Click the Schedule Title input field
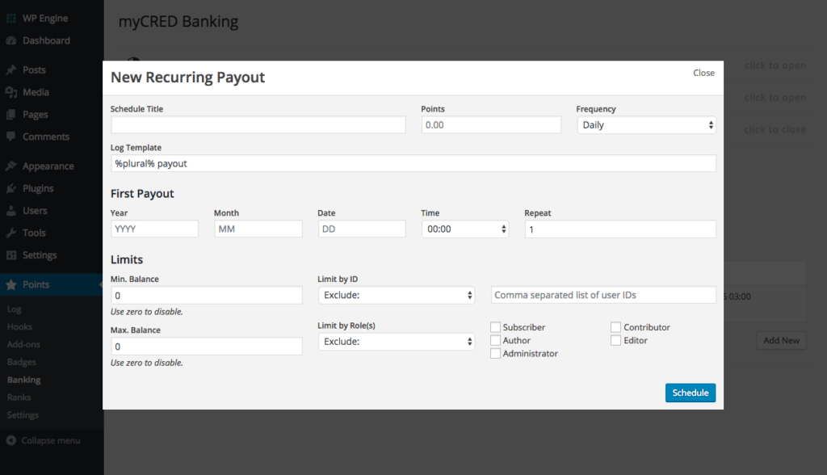The image size is (827, 475). pos(257,124)
